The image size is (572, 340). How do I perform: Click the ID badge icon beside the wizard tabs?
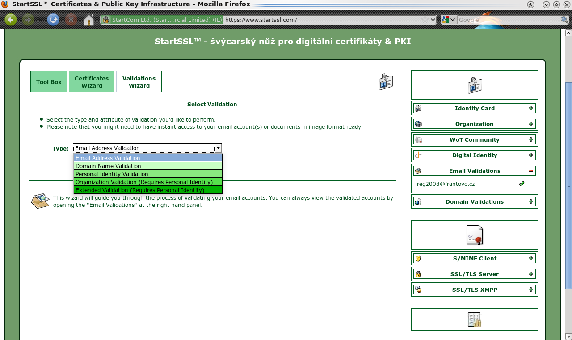click(386, 82)
